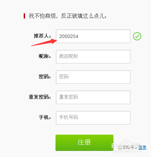Click into the 密码 password input
Screen dimensions: 151x157
93,77
